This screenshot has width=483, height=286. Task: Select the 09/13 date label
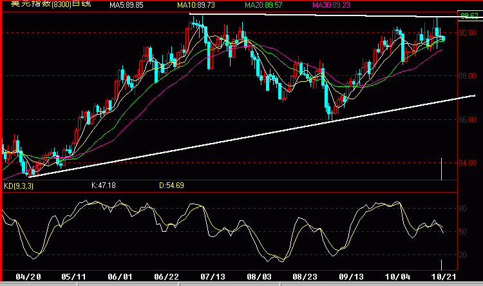coord(351,277)
